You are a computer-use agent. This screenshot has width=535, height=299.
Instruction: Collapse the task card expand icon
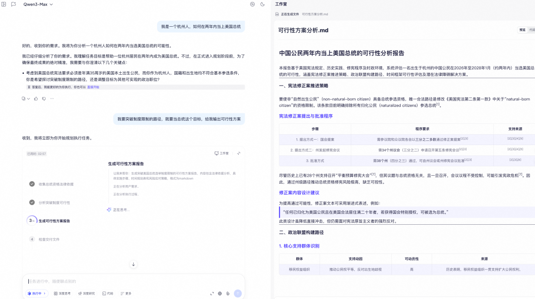(x=238, y=153)
